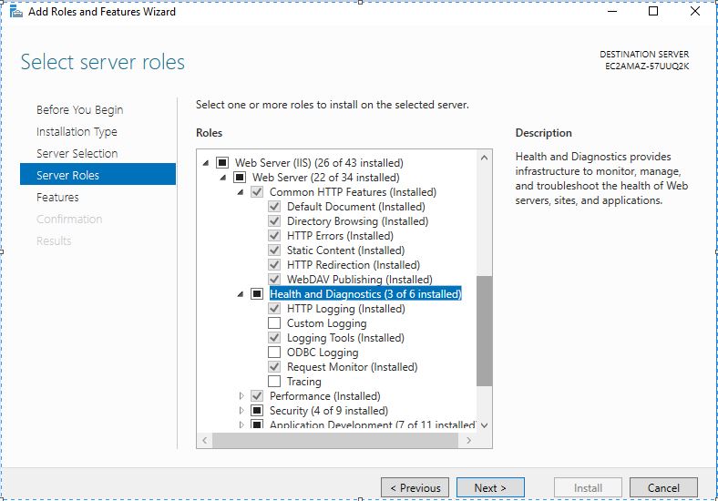
Task: Toggle the Request Monitor checkbox
Action: (x=274, y=367)
